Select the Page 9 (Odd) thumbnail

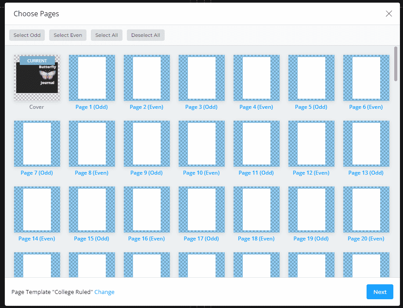click(147, 143)
